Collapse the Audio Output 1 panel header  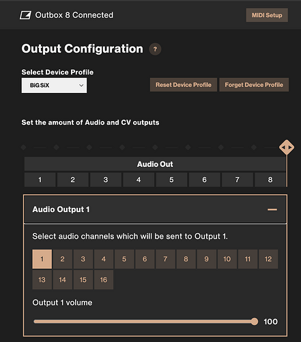[155, 209]
